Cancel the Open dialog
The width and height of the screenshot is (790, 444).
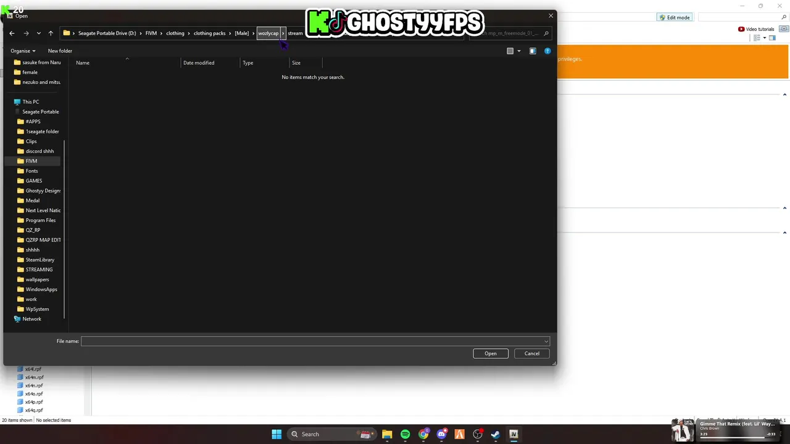click(x=532, y=353)
